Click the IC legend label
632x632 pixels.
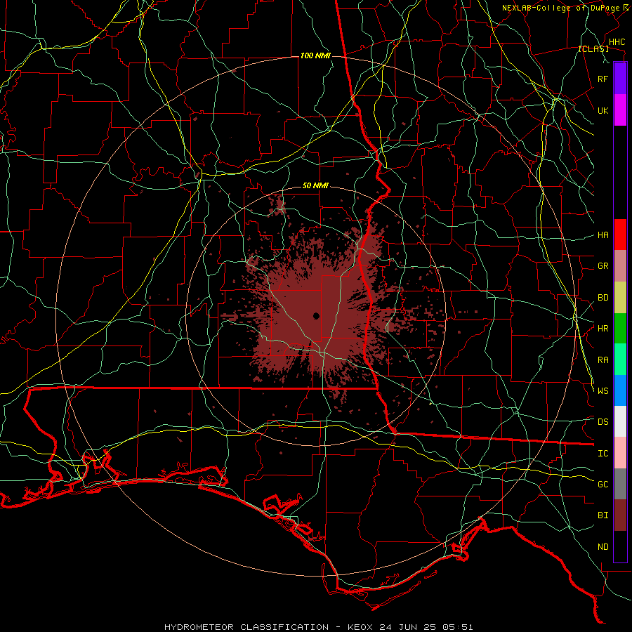point(603,454)
